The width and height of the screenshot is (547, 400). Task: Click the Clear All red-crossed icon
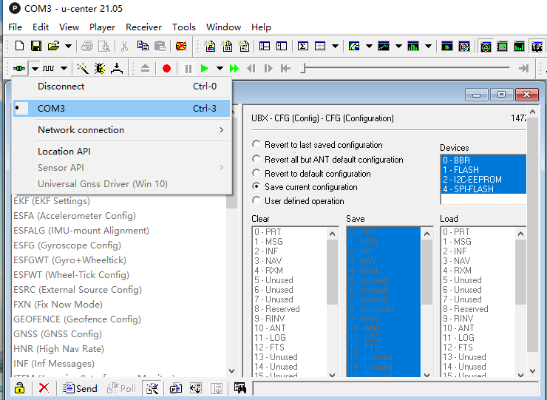181,46
